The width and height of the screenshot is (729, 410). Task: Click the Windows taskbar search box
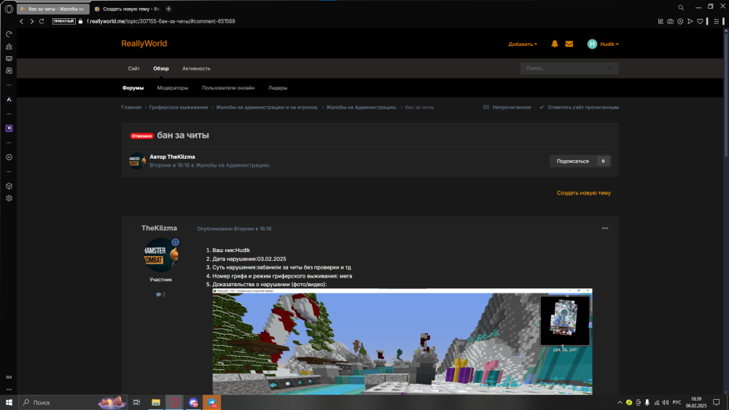pos(73,403)
